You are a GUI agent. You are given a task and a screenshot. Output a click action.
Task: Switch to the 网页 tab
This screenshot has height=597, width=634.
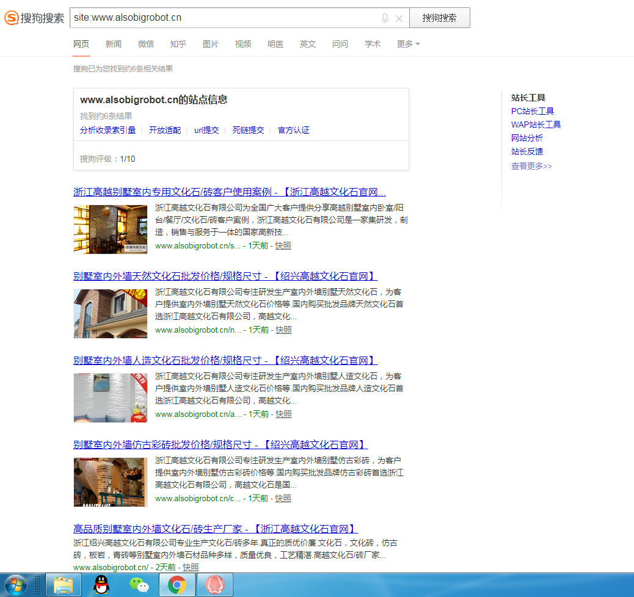(x=81, y=44)
